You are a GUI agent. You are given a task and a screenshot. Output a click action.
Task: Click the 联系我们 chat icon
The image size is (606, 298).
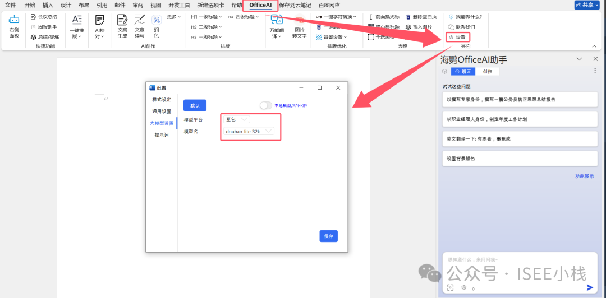[451, 27]
